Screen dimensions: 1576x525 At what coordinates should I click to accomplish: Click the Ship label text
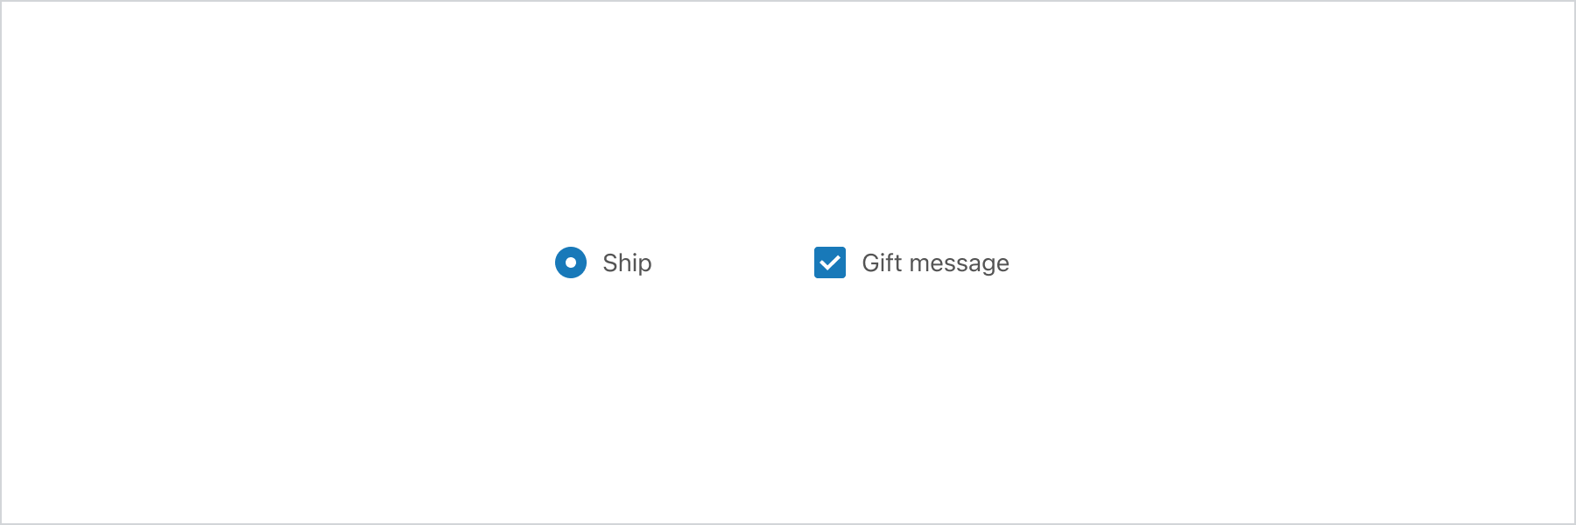pos(627,262)
